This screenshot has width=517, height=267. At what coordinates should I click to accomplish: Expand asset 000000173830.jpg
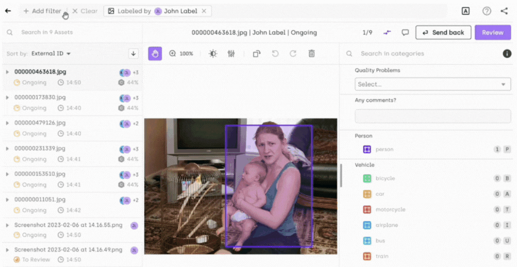coord(7,97)
